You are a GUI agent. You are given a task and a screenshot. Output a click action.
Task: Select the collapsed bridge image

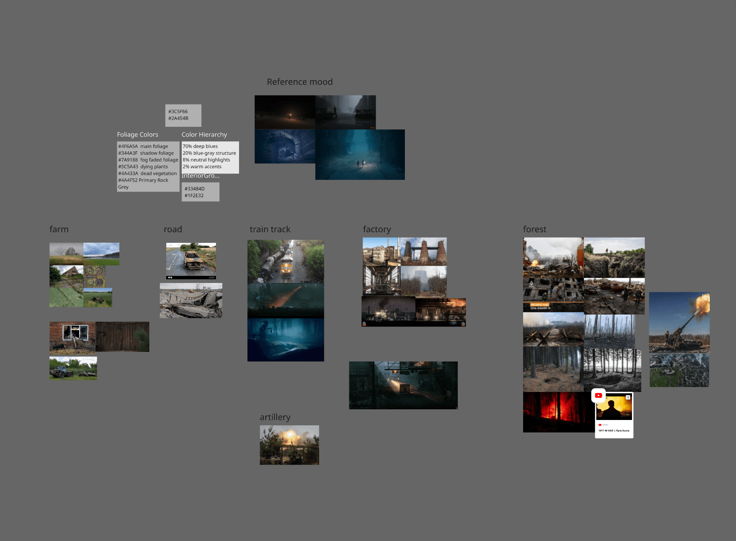click(191, 300)
